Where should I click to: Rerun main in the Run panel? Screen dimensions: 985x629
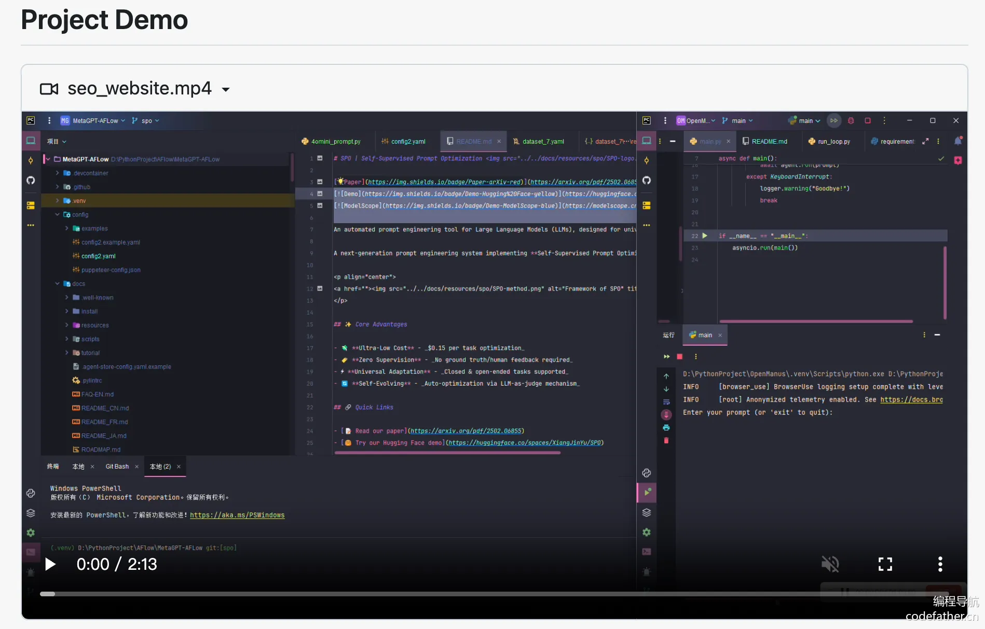tap(666, 357)
